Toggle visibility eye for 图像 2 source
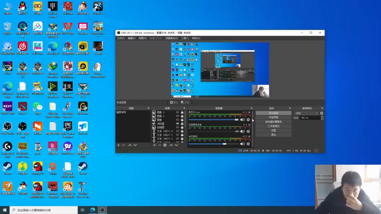 click(x=178, y=116)
